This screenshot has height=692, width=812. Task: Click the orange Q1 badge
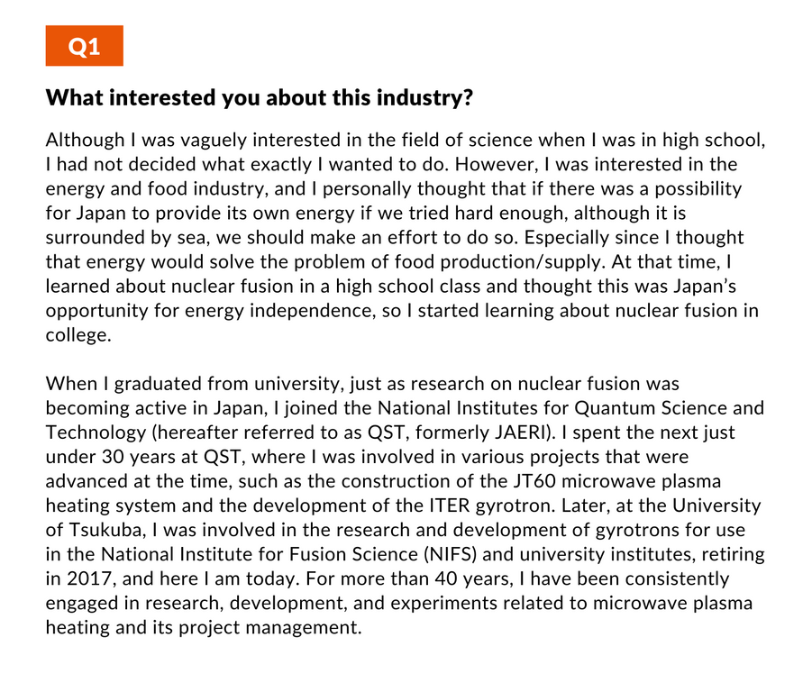click(x=85, y=46)
